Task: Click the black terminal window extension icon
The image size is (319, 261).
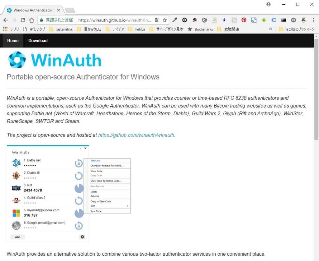Action: click(283, 20)
